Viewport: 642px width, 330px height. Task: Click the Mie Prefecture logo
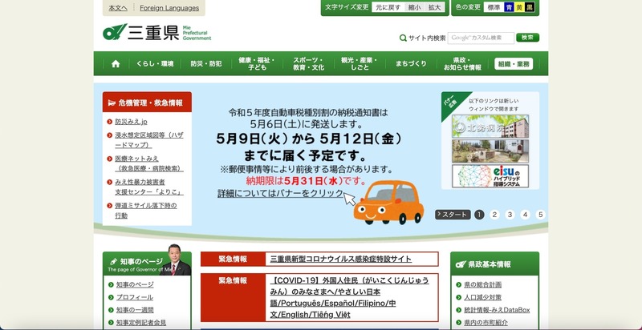click(156, 33)
